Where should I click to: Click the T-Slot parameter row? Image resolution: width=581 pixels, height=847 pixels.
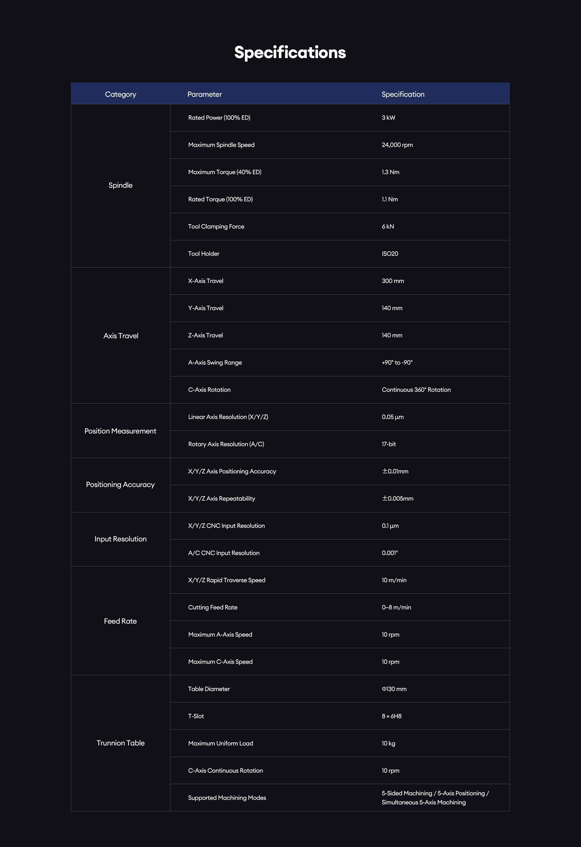(340, 716)
